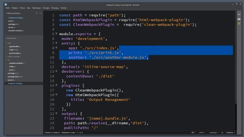Collapse the dist folder in file tree
The width and height of the screenshot is (244, 137).
click(9, 43)
